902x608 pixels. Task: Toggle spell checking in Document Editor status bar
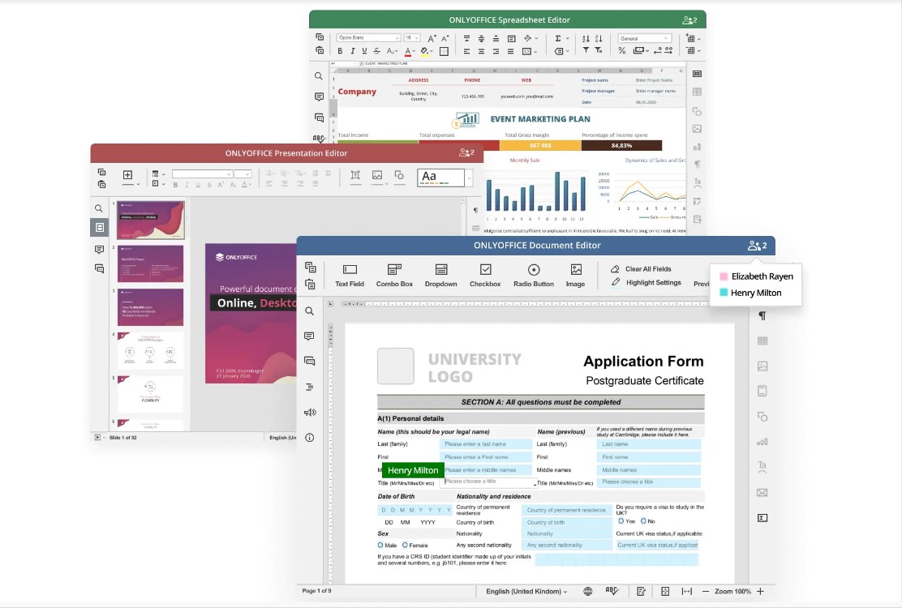click(x=612, y=591)
